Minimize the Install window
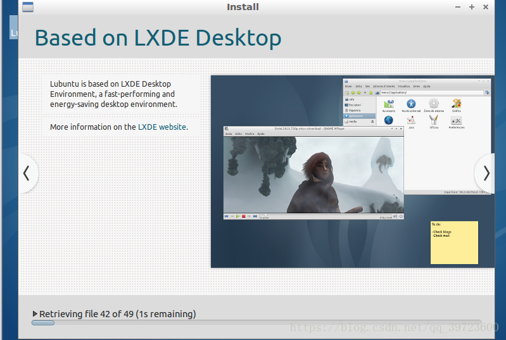This screenshot has width=506, height=340. click(458, 7)
